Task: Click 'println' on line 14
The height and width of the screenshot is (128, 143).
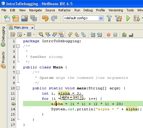Action: pyautogui.click(x=85, y=109)
